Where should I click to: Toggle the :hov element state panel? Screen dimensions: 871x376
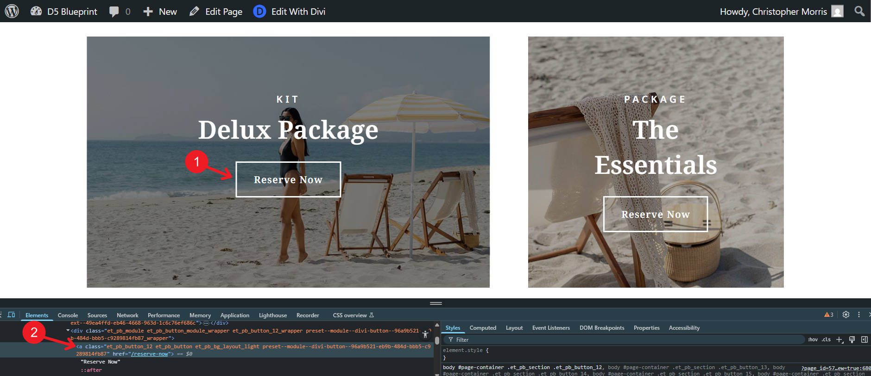click(x=813, y=339)
